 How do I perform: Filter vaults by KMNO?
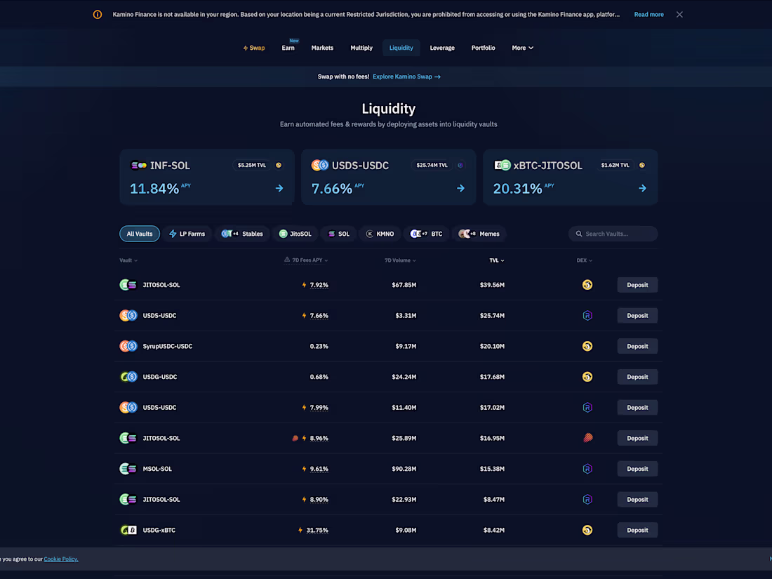point(380,234)
